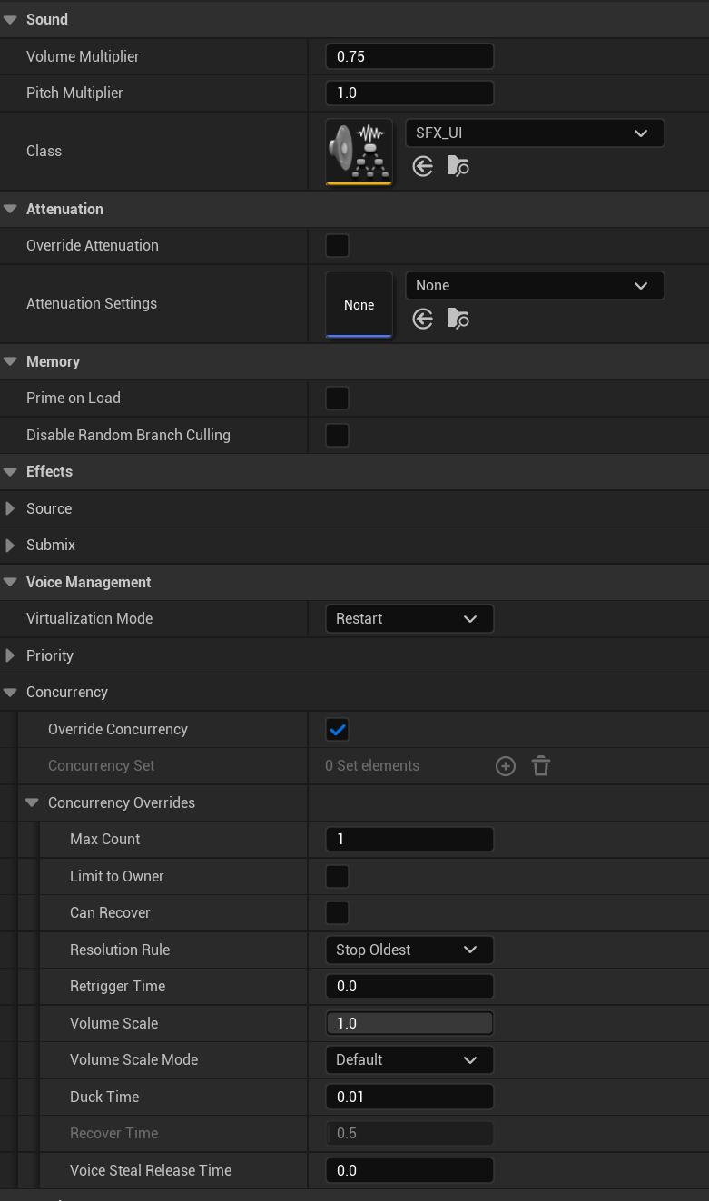The height and width of the screenshot is (1201, 709).
Task: Click the Max Count field
Action: [409, 839]
